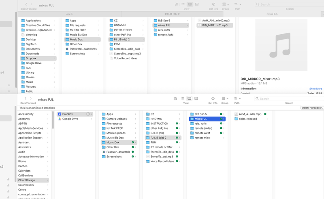Click the back arrow in bottom window
Image resolution: width=324 pixels, height=199 pixels.
(x=25, y=98)
